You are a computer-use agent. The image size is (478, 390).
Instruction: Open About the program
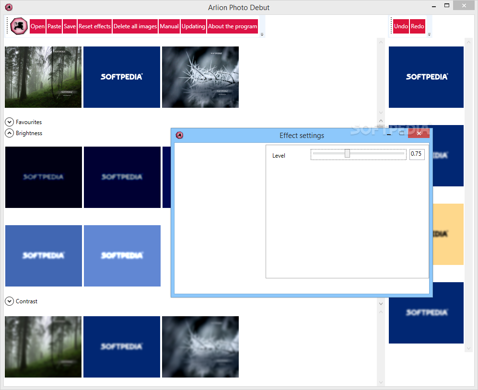tap(233, 26)
